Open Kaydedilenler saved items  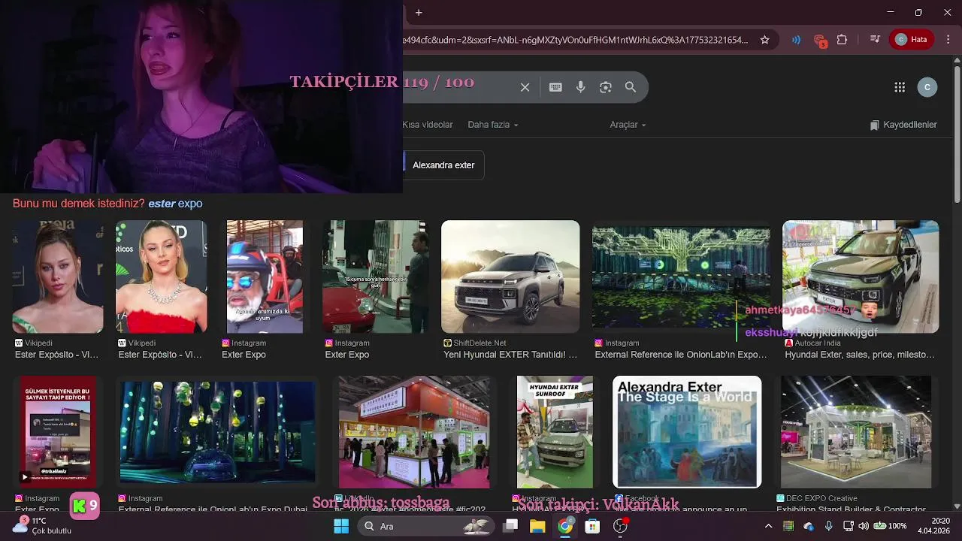[903, 125]
